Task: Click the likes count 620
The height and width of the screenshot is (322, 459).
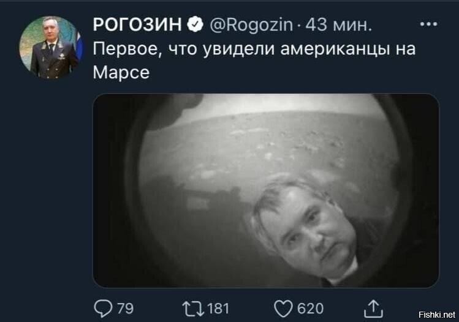Action: click(x=310, y=309)
